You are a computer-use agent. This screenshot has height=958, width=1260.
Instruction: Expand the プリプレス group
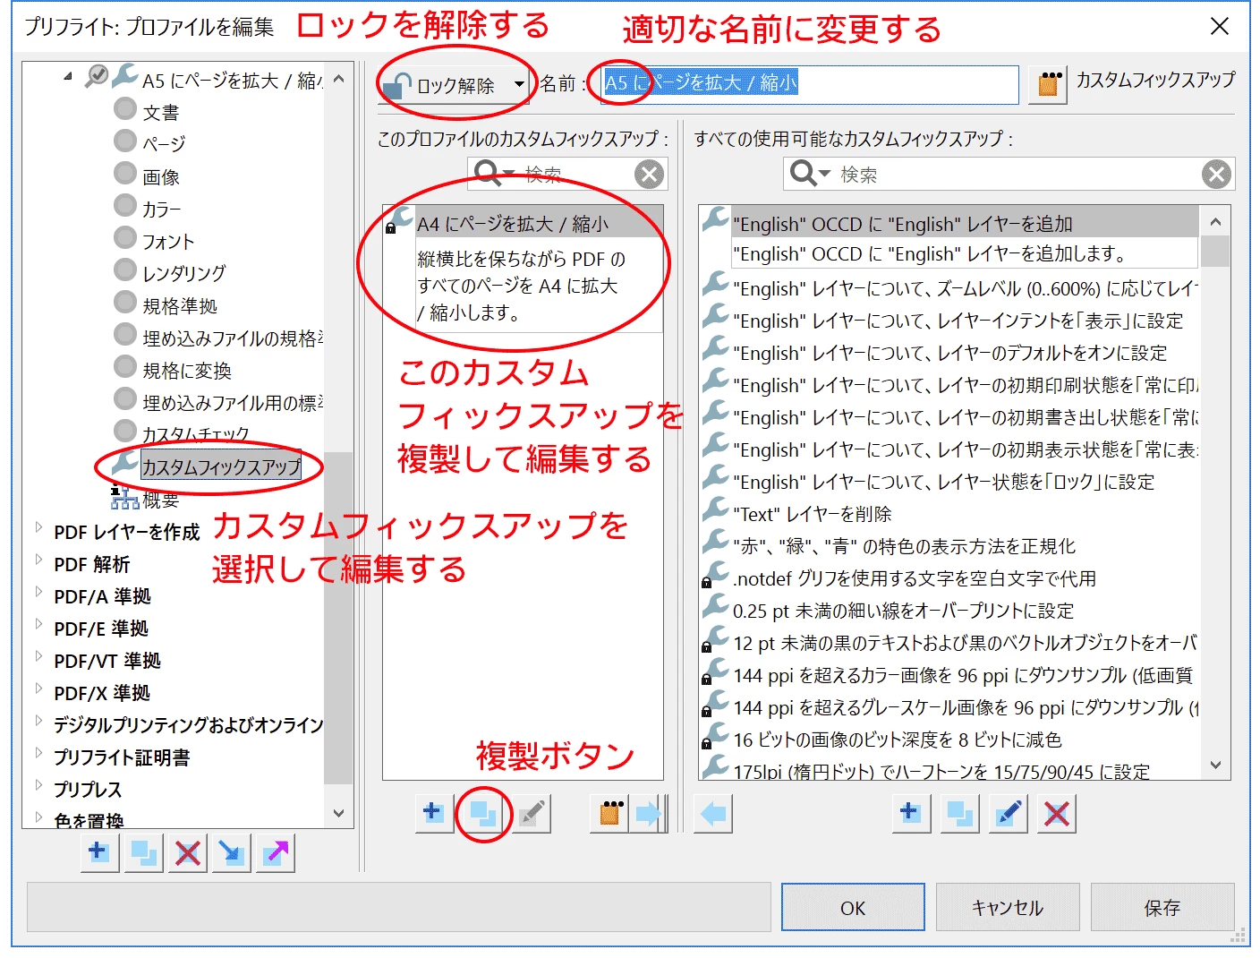[x=38, y=785]
